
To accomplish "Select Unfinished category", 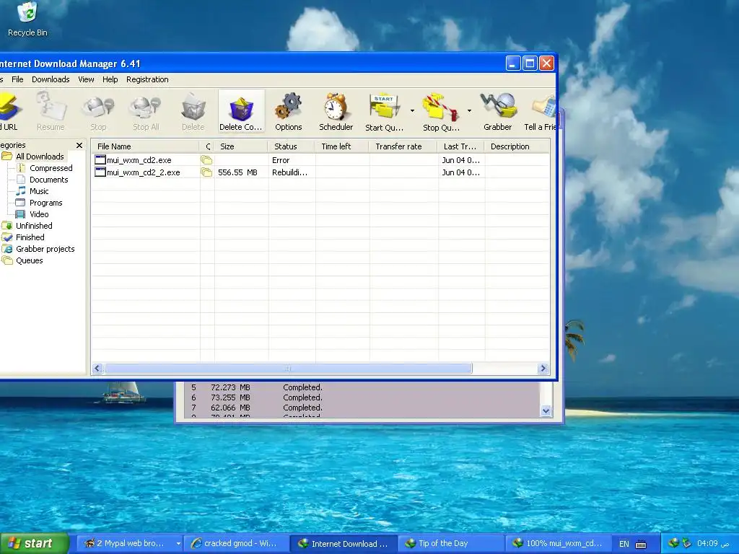I will pyautogui.click(x=34, y=226).
